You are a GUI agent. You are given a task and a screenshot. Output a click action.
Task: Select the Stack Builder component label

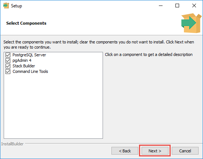[24, 66]
